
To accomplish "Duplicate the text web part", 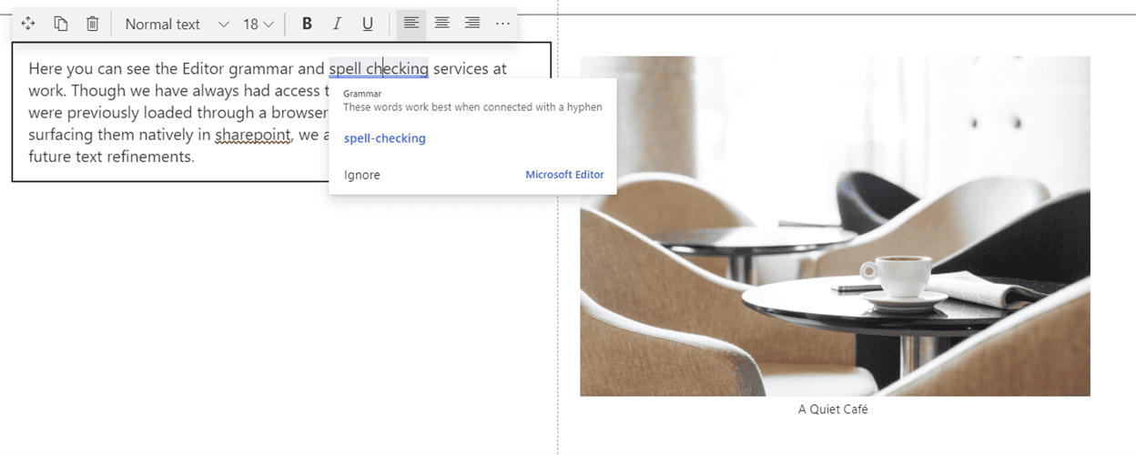I will (x=60, y=24).
